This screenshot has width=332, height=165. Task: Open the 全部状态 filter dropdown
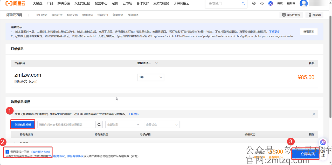point(162,124)
